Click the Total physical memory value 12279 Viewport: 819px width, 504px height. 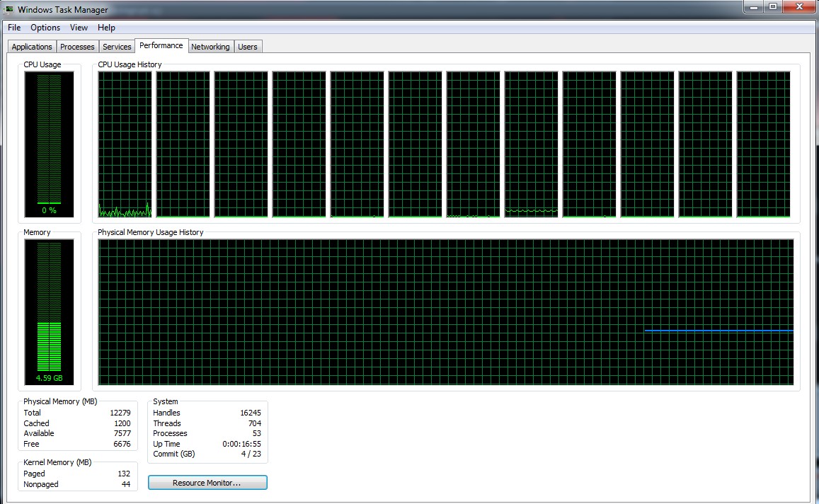point(120,413)
